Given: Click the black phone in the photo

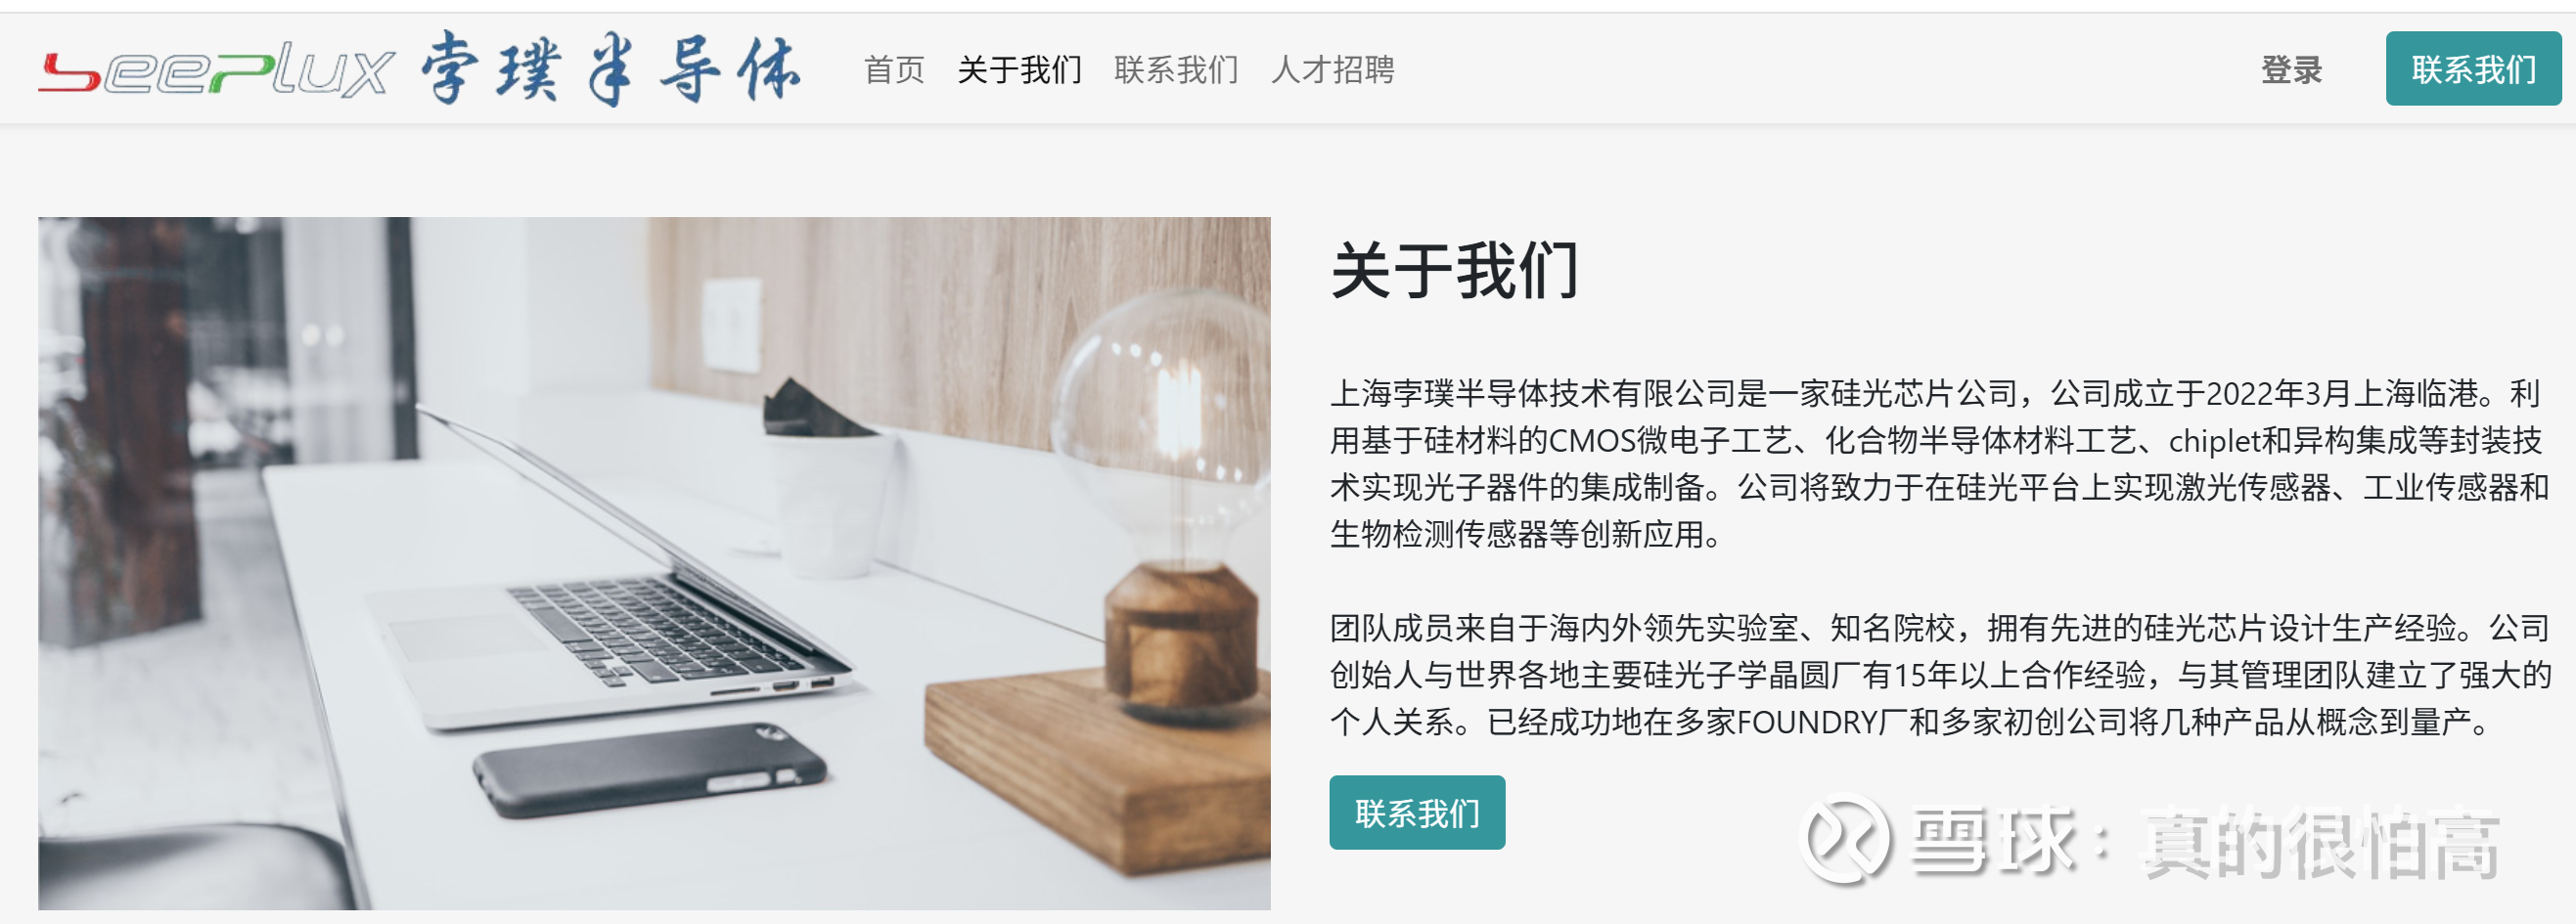Looking at the screenshot, I should pos(650,771).
